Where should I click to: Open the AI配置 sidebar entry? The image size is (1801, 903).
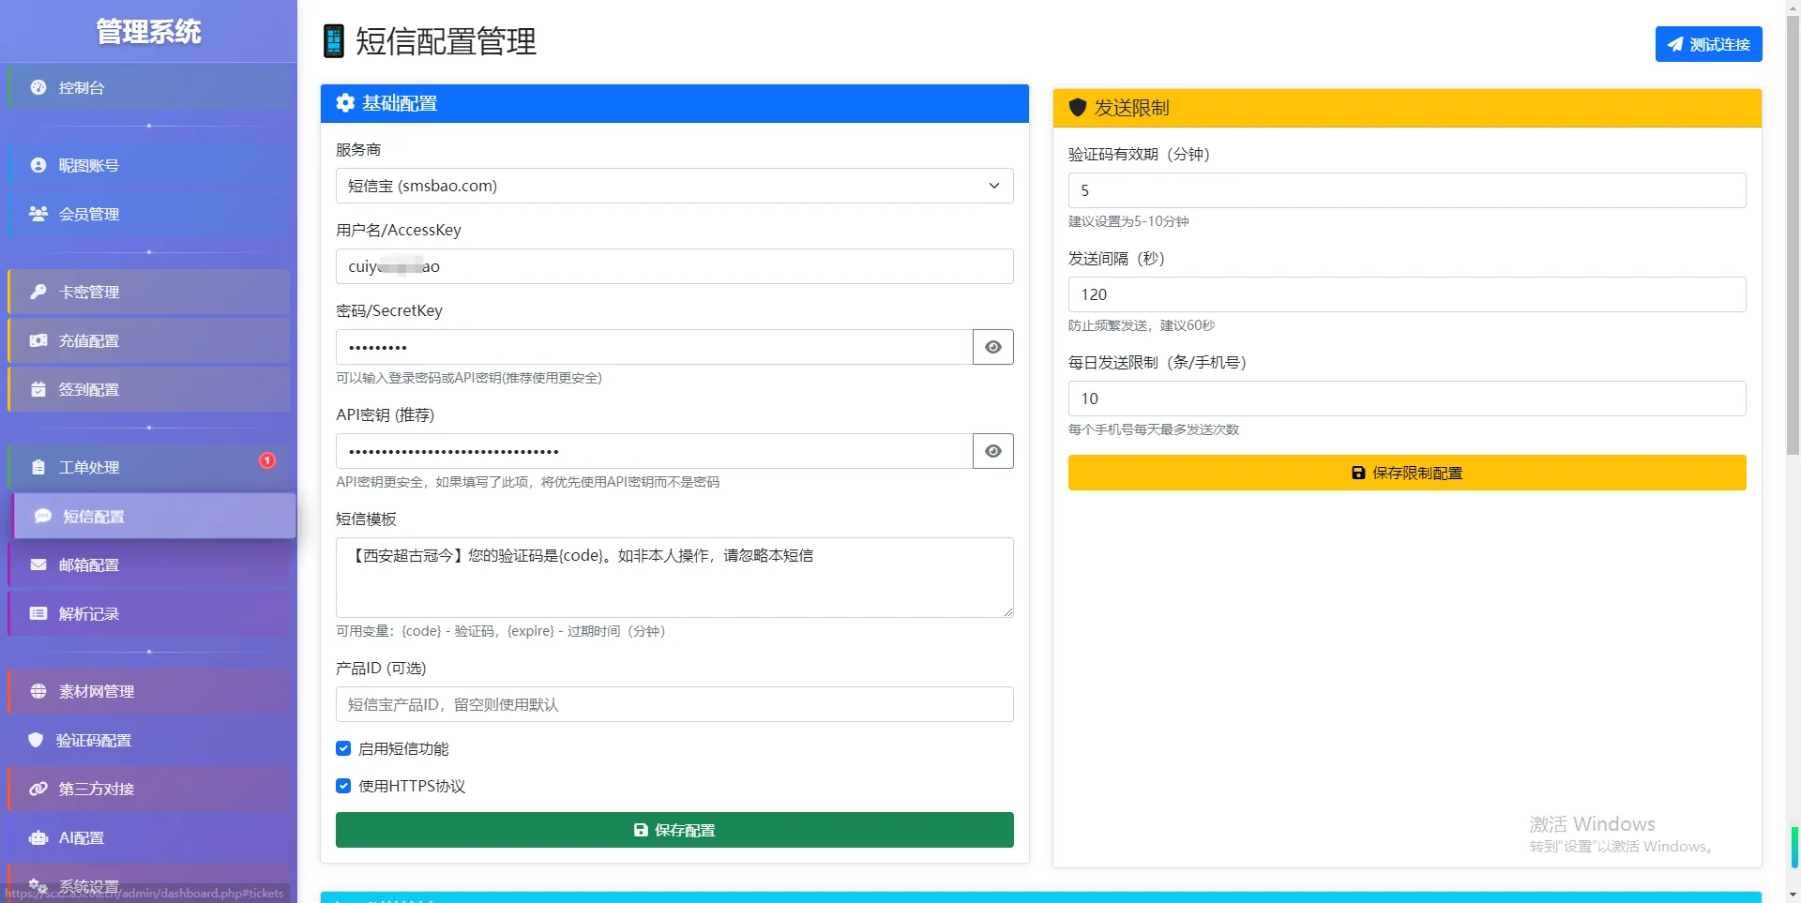click(82, 837)
